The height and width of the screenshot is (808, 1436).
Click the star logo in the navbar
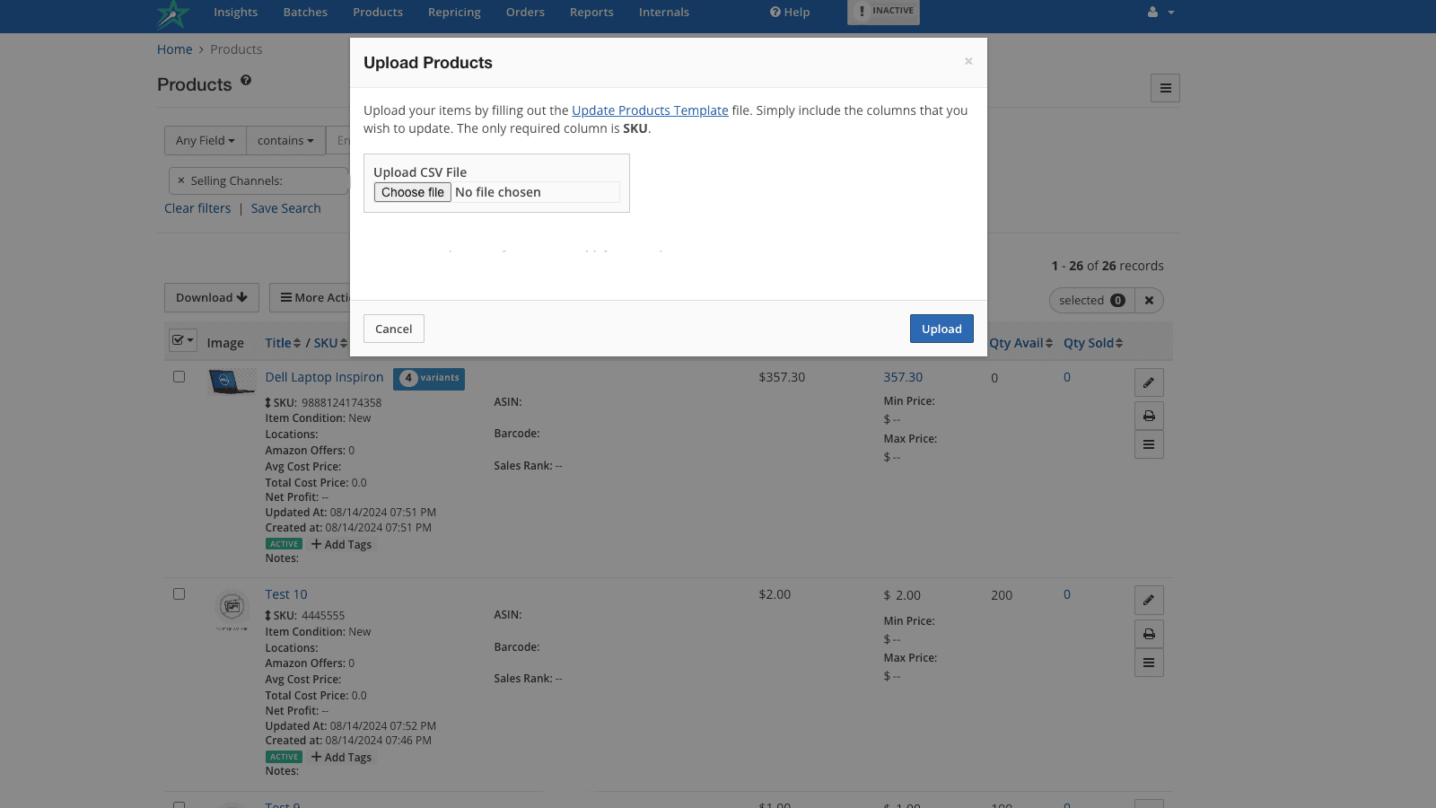coord(172,14)
